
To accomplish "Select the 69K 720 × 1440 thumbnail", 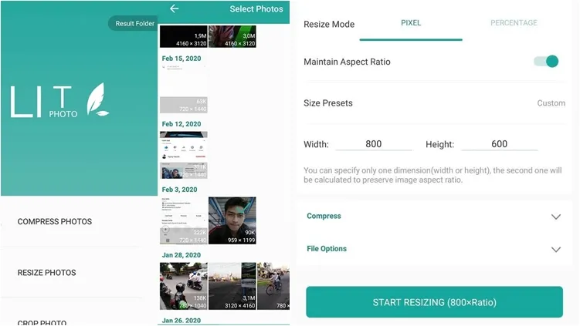I will [x=184, y=89].
